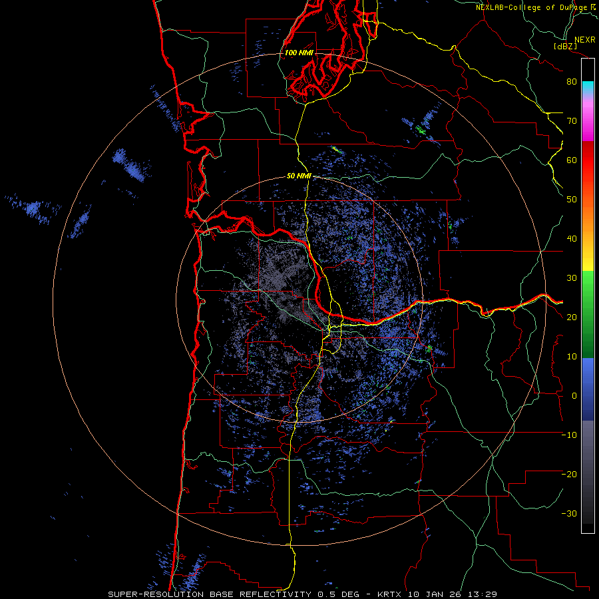Image resolution: width=599 pixels, height=599 pixels.
Task: Select the -20 value on the dBZ scale
Action: (x=569, y=475)
